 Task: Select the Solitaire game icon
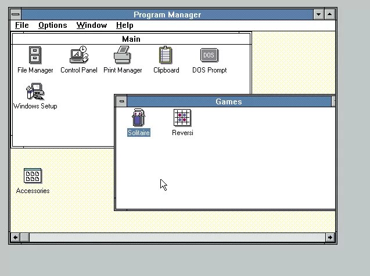[138, 117]
